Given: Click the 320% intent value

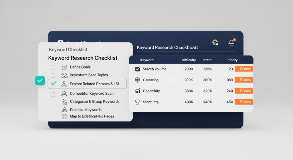Looking at the screenshot, I should coord(208,91).
